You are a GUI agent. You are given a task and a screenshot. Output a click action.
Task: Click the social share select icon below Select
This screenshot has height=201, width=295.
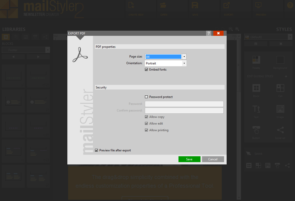pyautogui.click(x=287, y=165)
